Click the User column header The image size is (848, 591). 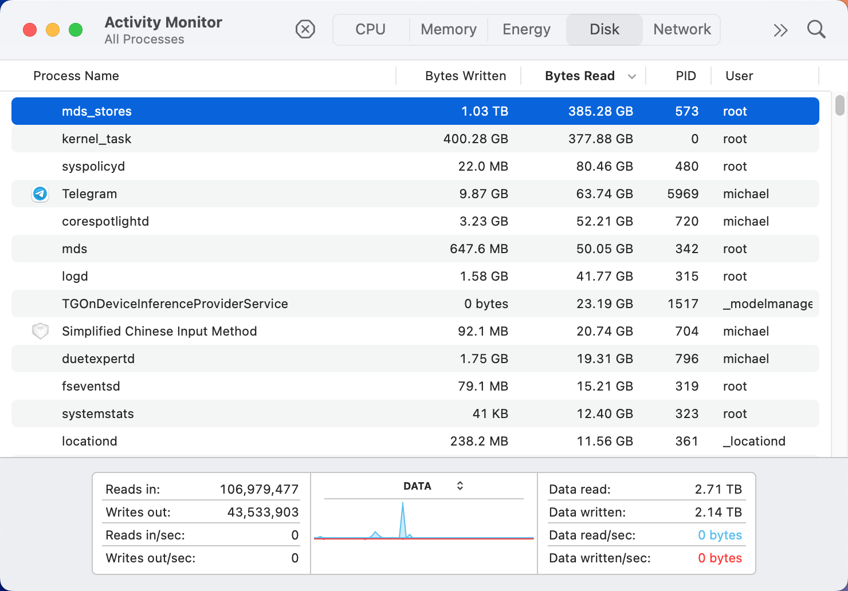[739, 76]
